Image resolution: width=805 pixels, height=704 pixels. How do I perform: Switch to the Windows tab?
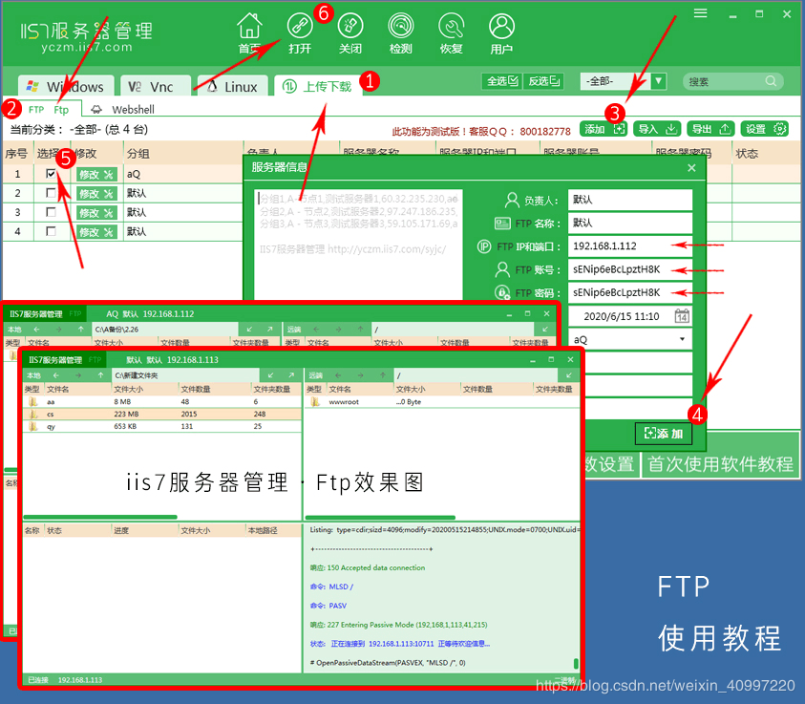65,86
